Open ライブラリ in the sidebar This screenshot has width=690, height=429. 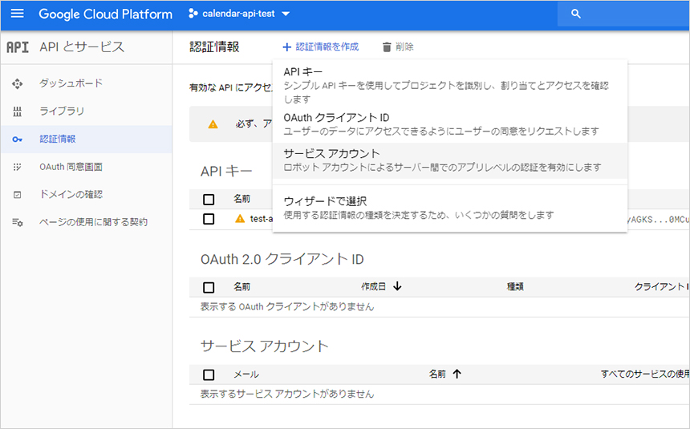pyautogui.click(x=62, y=111)
